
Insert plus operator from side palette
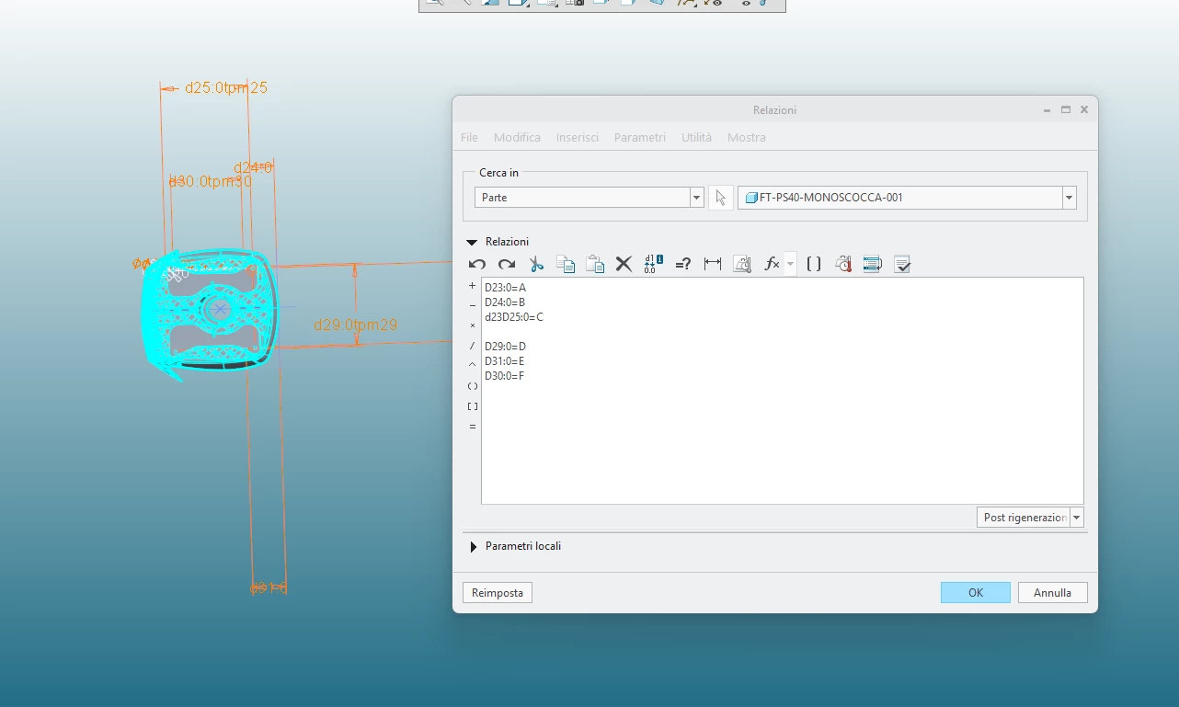click(x=473, y=286)
